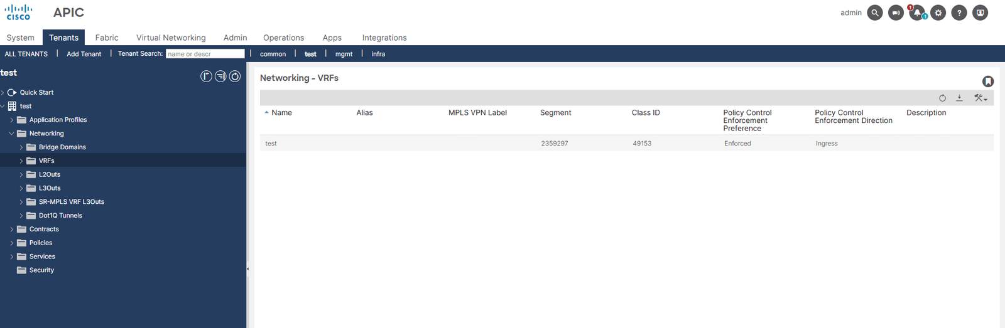Viewport: 1005px width, 328px height.
Task: Open the Operations tab
Action: (x=283, y=38)
